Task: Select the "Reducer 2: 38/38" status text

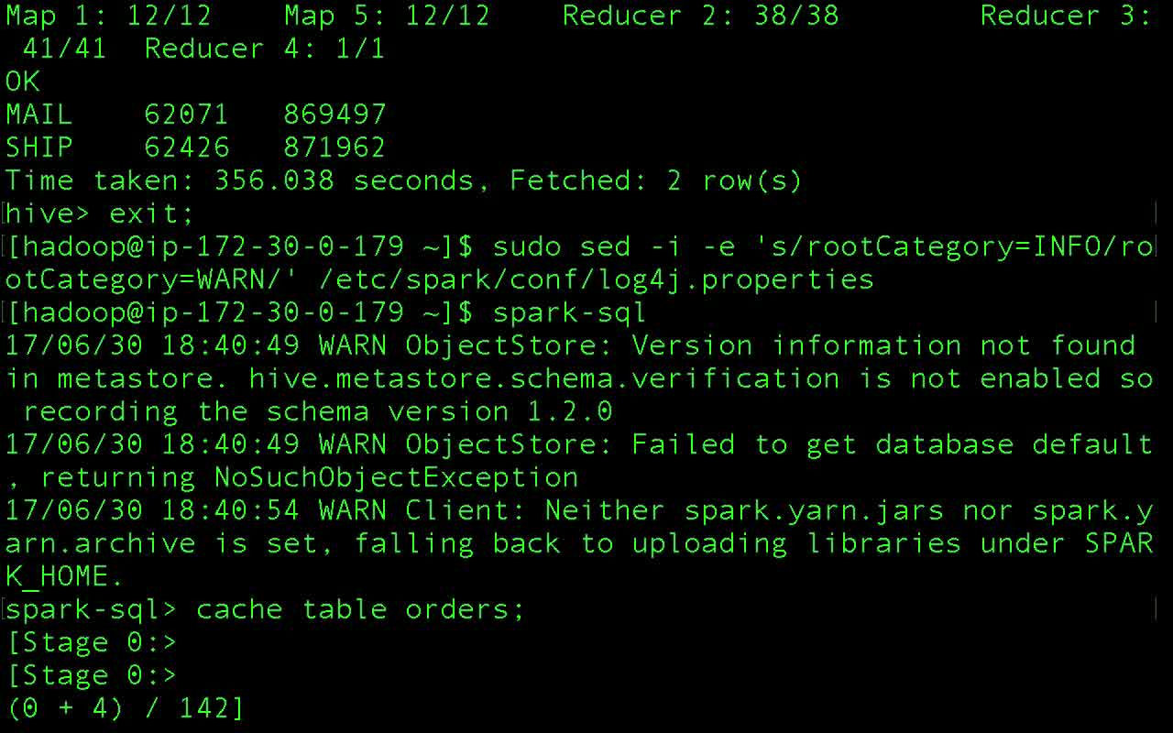Action: tap(700, 16)
